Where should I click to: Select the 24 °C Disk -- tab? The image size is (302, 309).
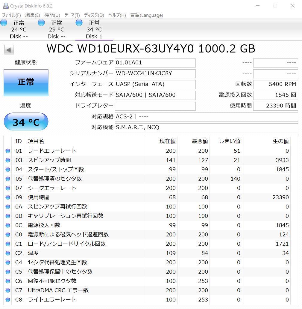[x=19, y=30]
